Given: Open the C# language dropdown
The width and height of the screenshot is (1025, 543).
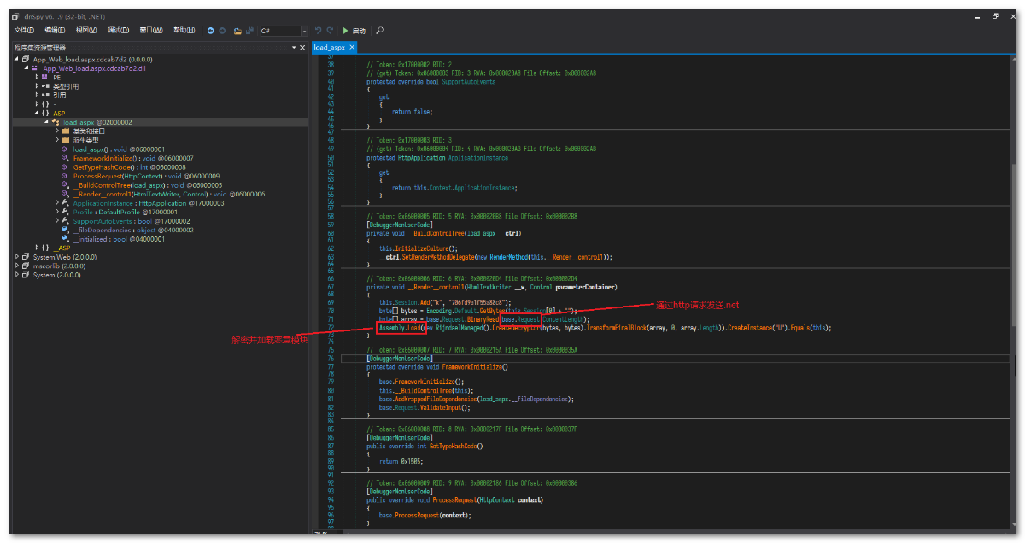Looking at the screenshot, I should point(283,31).
